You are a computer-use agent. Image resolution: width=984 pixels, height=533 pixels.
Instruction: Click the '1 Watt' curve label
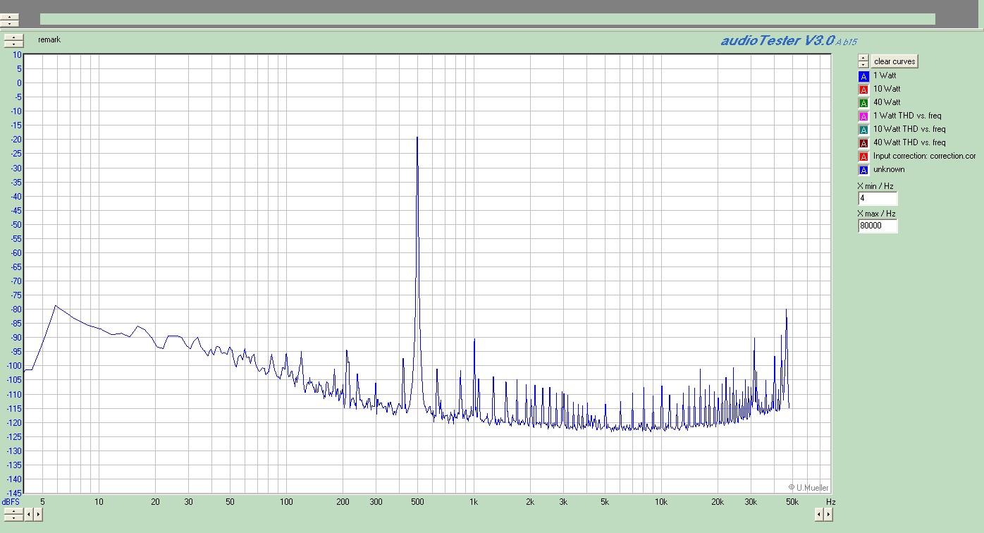pyautogui.click(x=885, y=75)
